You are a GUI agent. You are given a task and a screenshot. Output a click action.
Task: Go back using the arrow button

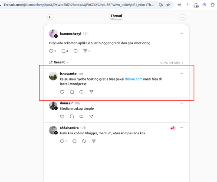[50, 17]
